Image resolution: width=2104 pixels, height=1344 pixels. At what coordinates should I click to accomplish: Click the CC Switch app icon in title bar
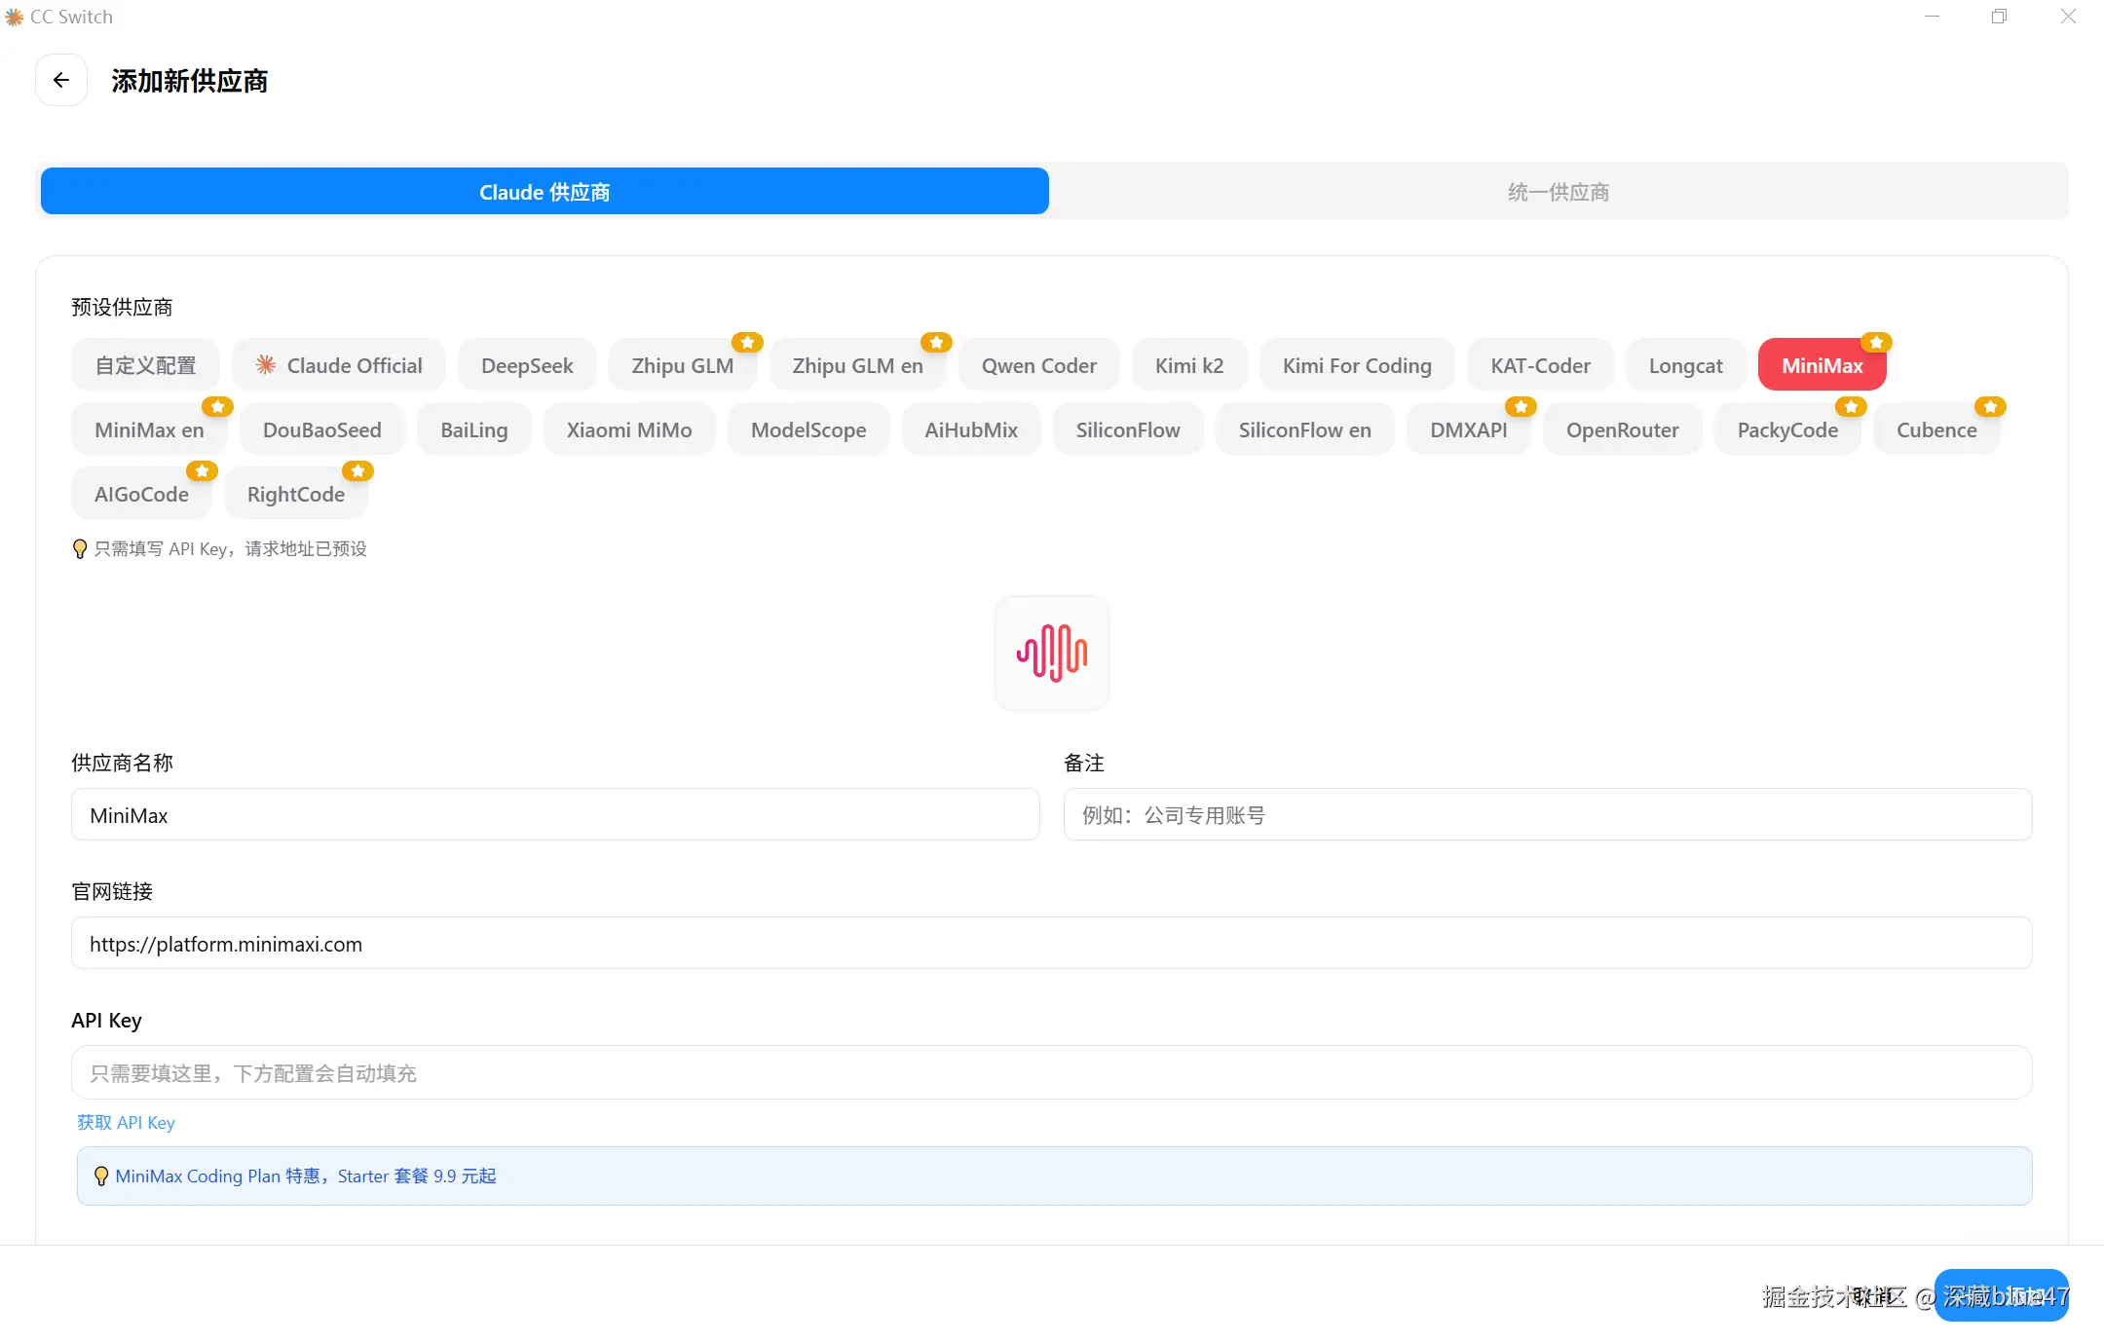(x=15, y=17)
